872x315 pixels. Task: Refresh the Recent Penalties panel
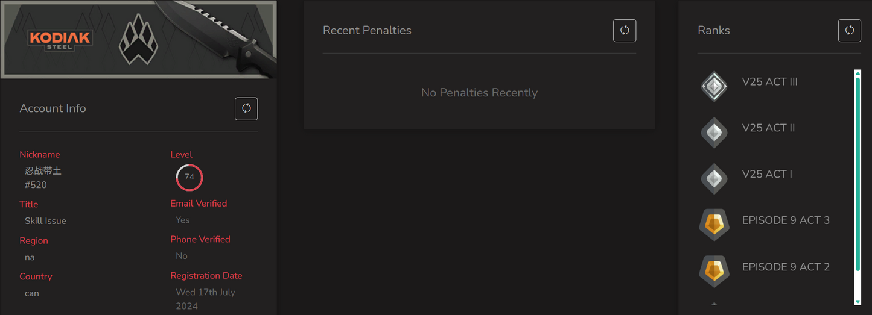click(625, 30)
